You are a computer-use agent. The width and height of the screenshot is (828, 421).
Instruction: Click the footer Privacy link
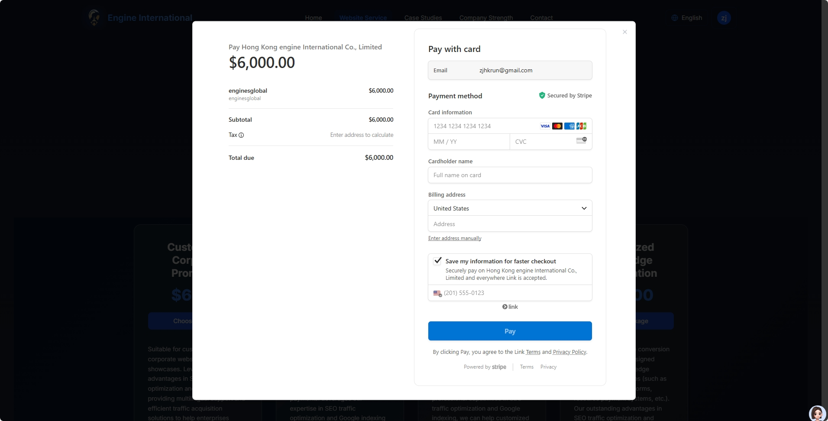[x=548, y=367]
